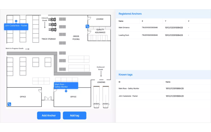Select the Loading Dock anchor row name
Screen dimensions: 211x132
point(124,35)
